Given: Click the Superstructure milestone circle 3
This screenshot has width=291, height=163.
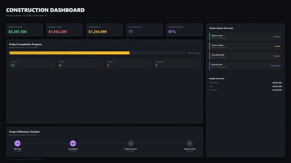Looking at the screenshot, I should click(x=131, y=144).
